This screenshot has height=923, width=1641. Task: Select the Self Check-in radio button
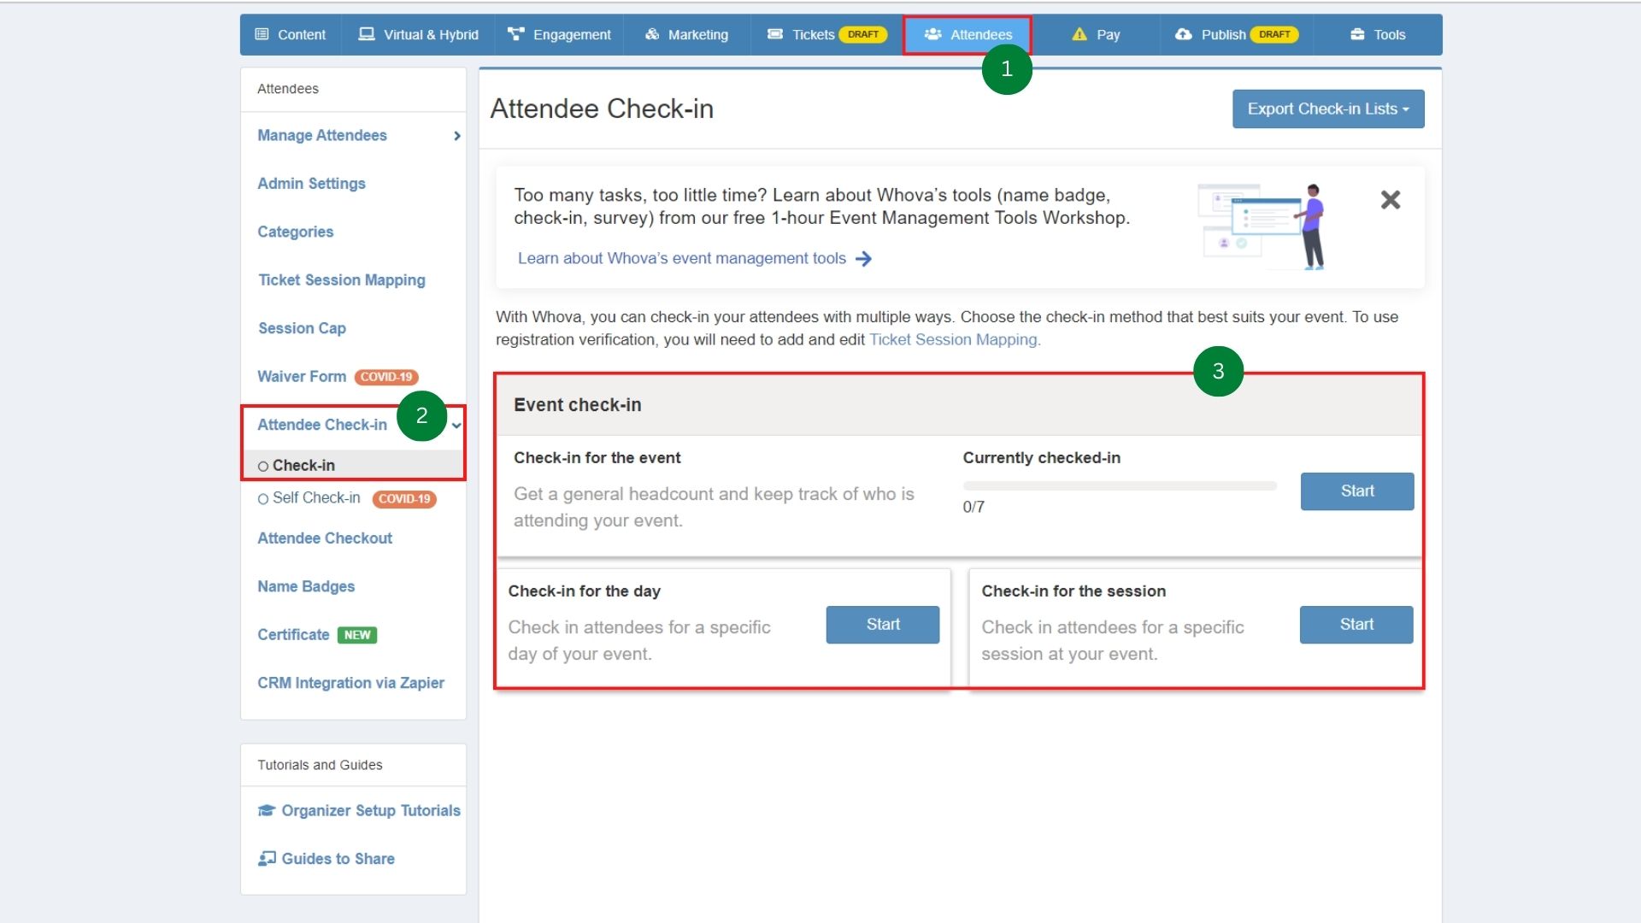click(x=262, y=498)
